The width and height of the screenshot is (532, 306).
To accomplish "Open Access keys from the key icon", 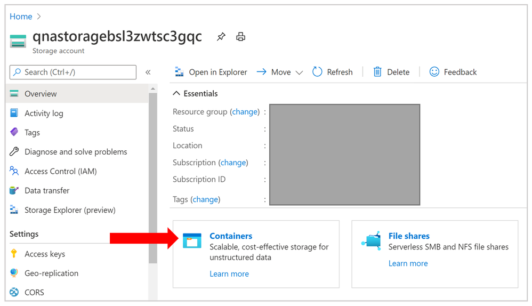I will tap(14, 254).
